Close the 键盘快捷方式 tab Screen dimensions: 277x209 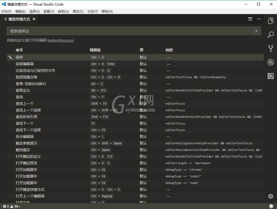click(34, 19)
